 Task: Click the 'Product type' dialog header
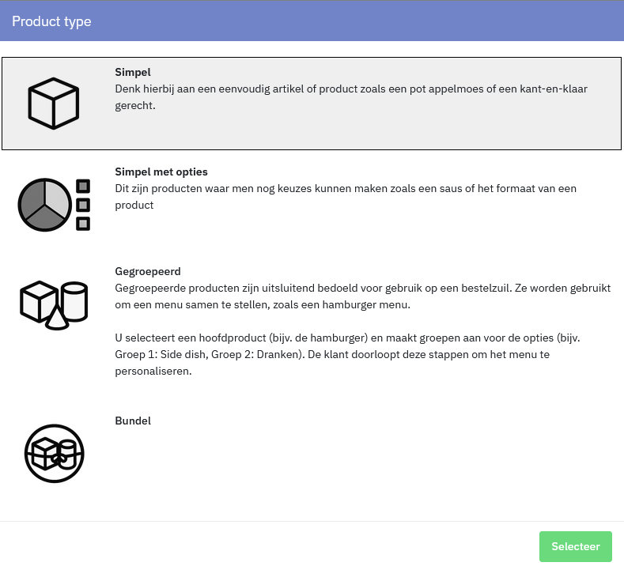(51, 21)
